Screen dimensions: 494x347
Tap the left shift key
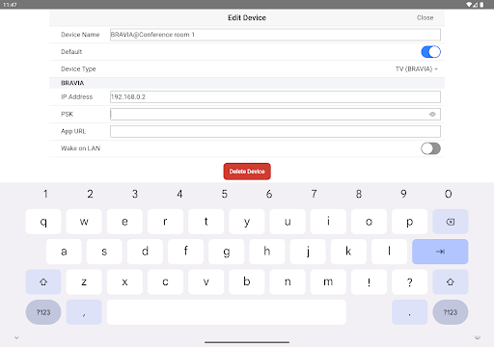point(43,281)
